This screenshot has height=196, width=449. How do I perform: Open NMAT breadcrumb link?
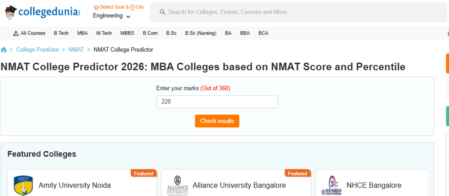(76, 50)
